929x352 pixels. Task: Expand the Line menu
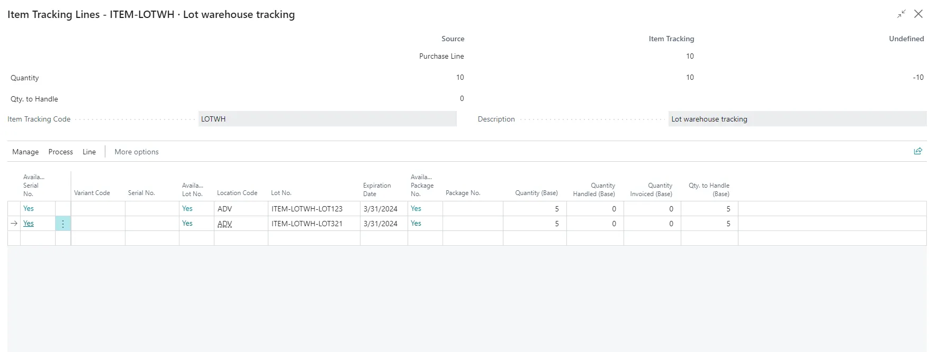pyautogui.click(x=89, y=152)
